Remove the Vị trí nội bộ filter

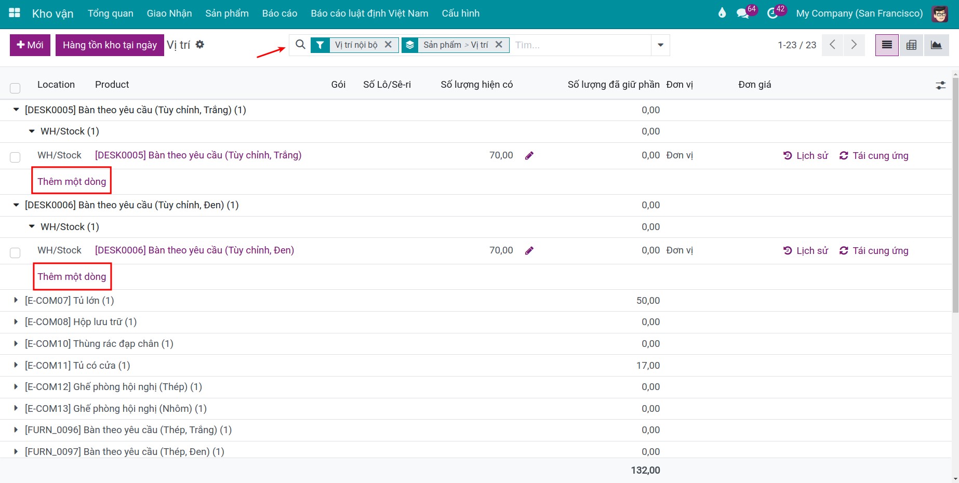point(388,45)
